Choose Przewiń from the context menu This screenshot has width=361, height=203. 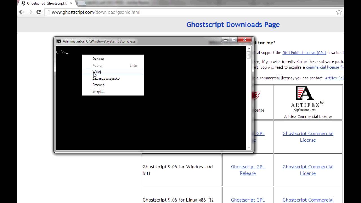tap(113, 85)
